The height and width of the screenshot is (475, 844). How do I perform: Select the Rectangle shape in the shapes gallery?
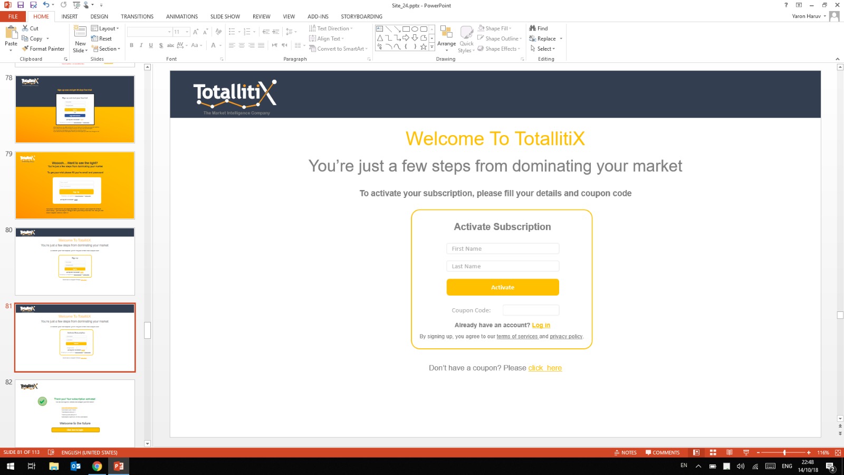[406, 29]
